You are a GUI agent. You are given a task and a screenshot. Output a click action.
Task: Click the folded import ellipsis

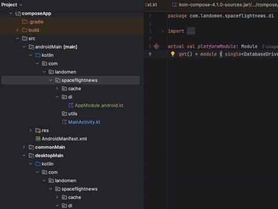click(191, 31)
